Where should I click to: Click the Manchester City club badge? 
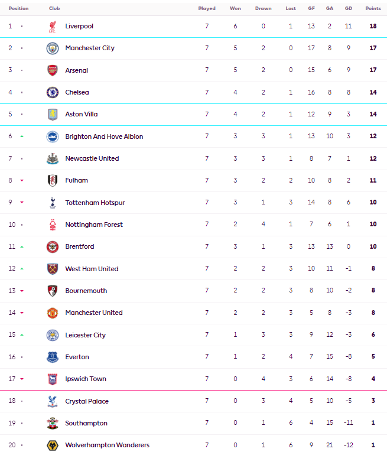[x=53, y=48]
